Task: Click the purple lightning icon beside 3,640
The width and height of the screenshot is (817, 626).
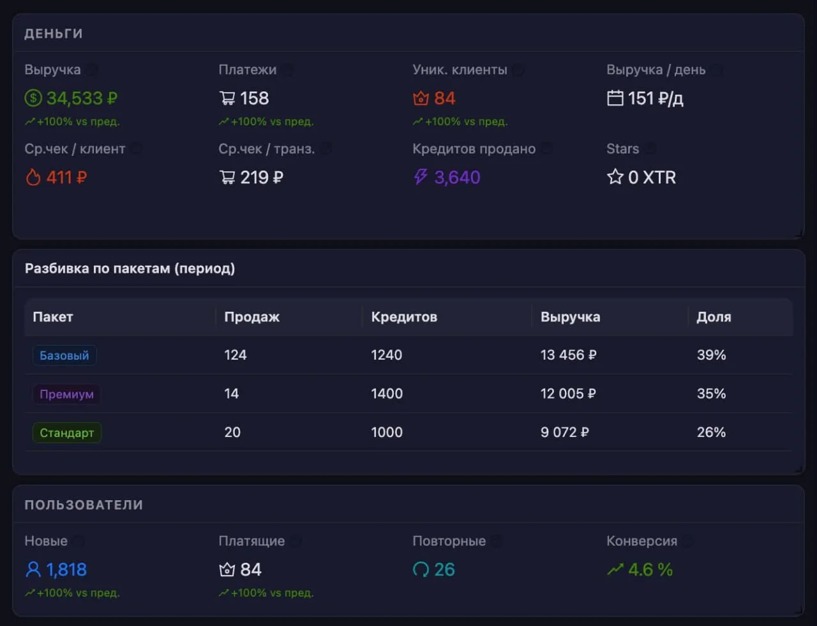Action: [x=421, y=177]
